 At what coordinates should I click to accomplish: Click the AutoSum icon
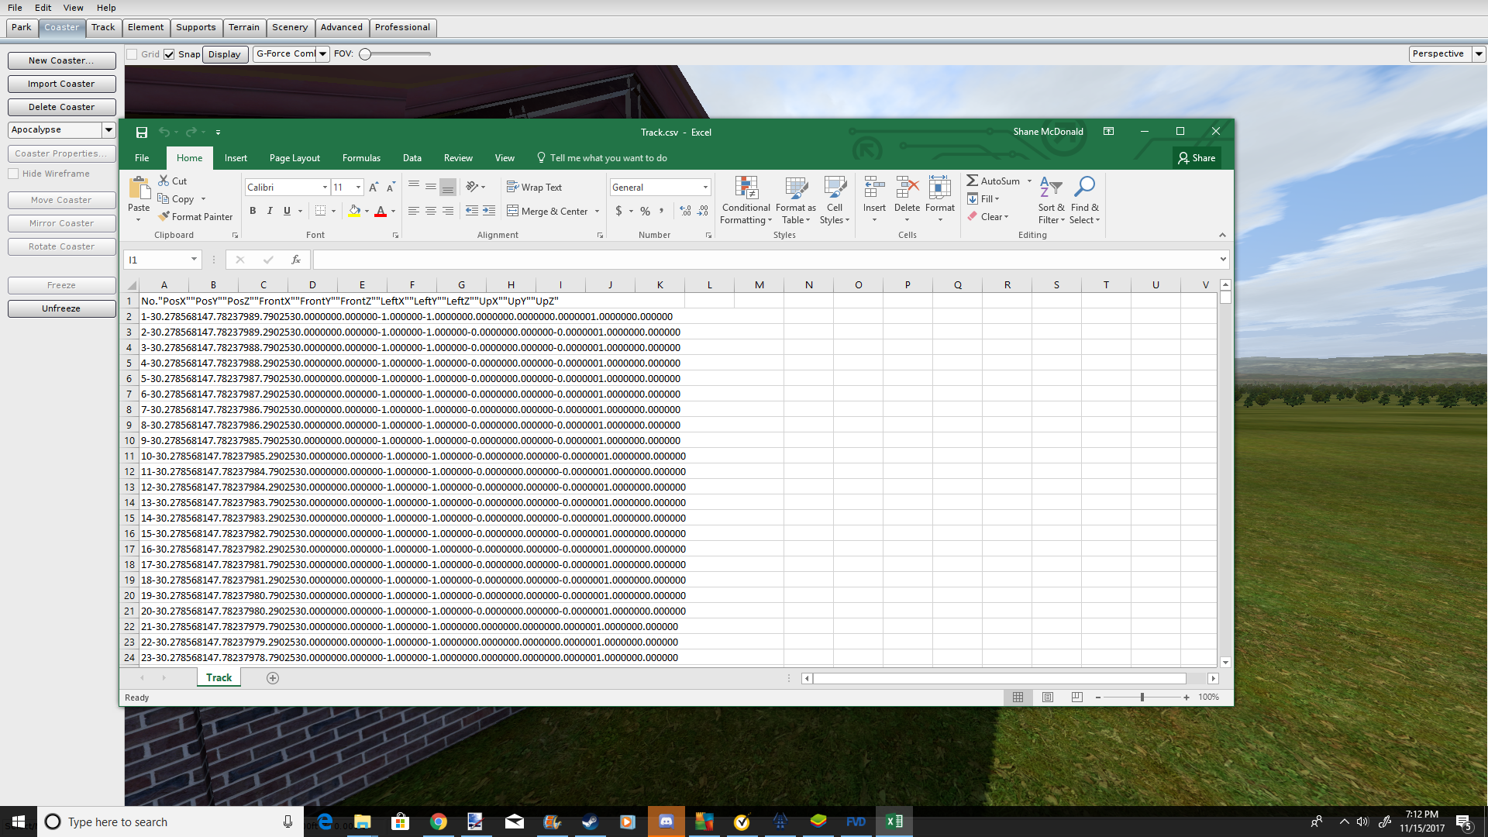[972, 181]
